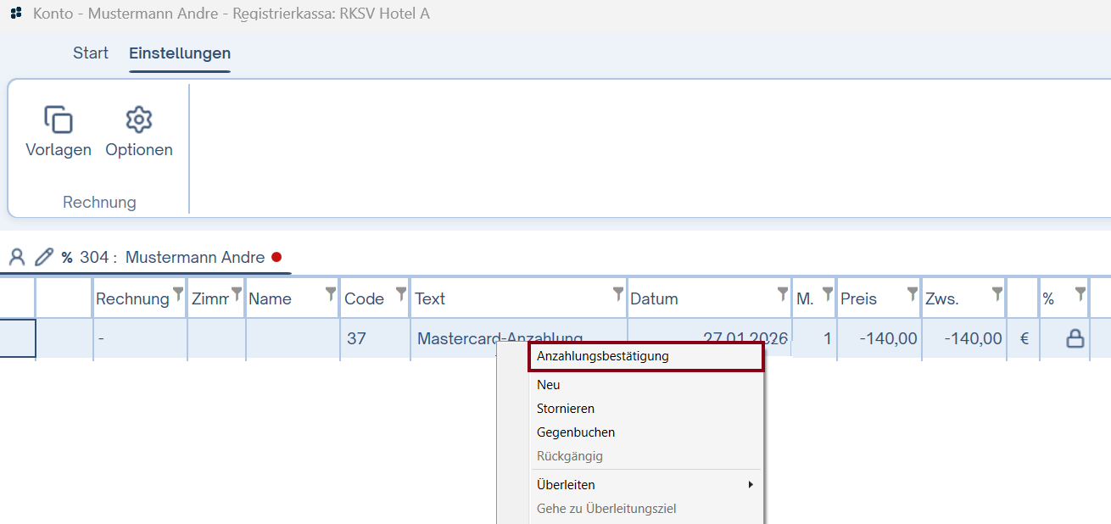Select Stornieren in context menu
The width and height of the screenshot is (1111, 524).
[x=566, y=409]
